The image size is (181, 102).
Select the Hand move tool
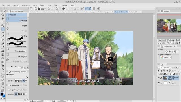3,18
